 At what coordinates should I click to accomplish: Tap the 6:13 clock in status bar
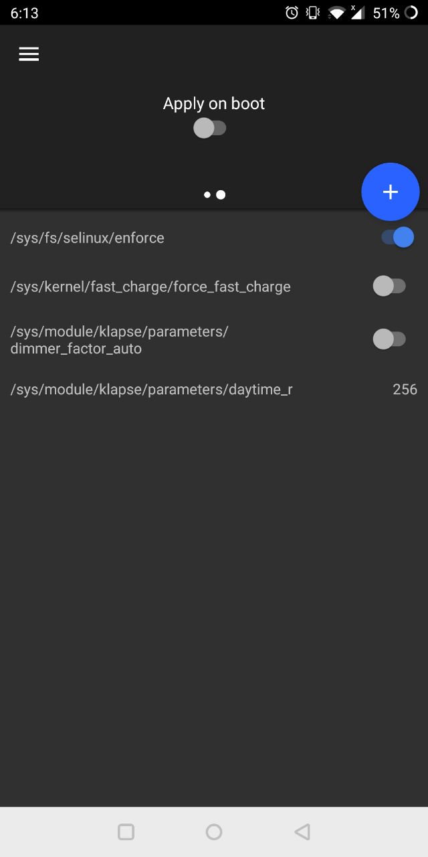24,13
